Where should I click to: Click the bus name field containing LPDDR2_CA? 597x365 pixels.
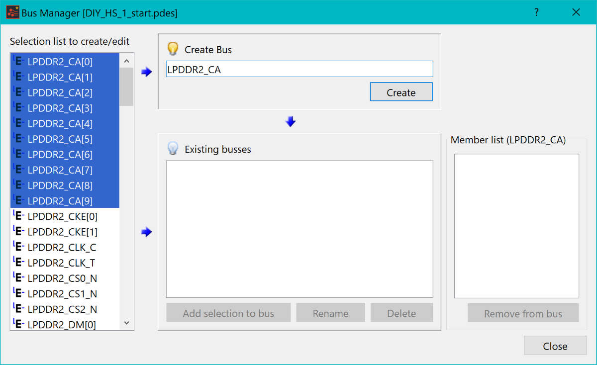299,69
